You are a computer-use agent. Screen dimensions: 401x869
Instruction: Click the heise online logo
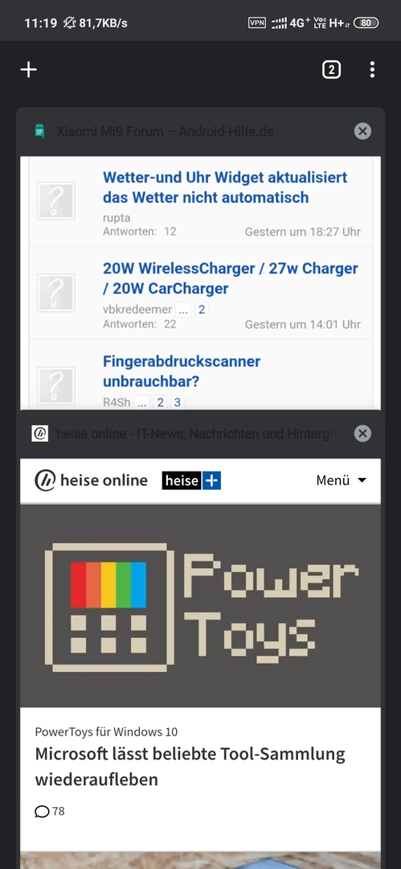click(91, 480)
